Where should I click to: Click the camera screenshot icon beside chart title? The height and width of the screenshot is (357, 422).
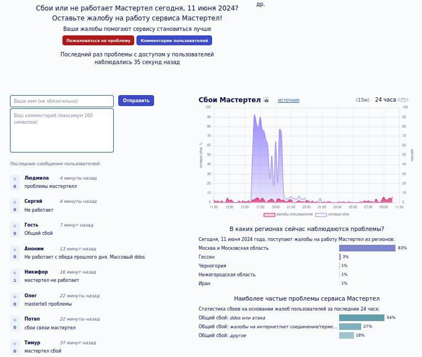tap(266, 101)
